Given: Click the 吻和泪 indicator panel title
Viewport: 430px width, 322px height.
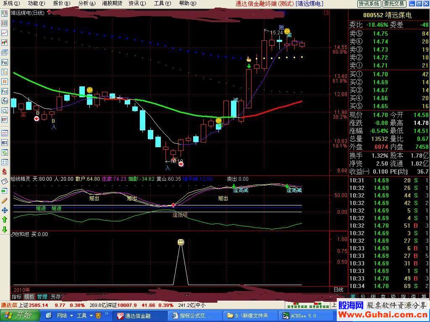Looking at the screenshot, I should pyautogui.click(x=21, y=234).
